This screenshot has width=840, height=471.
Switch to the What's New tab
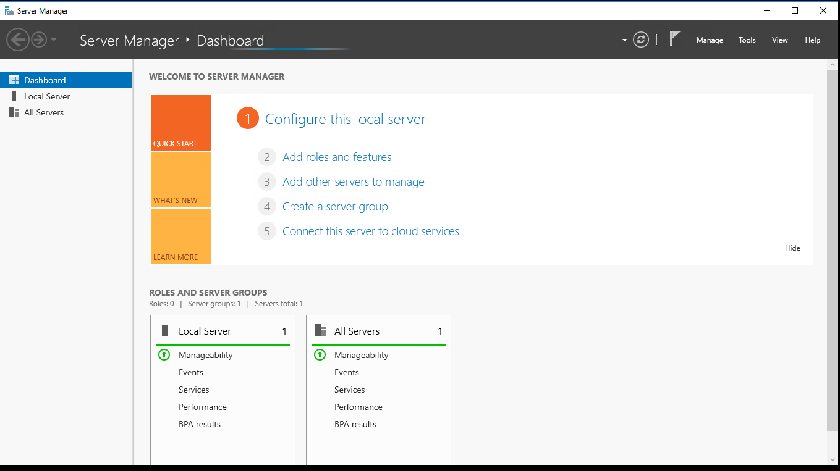point(180,180)
